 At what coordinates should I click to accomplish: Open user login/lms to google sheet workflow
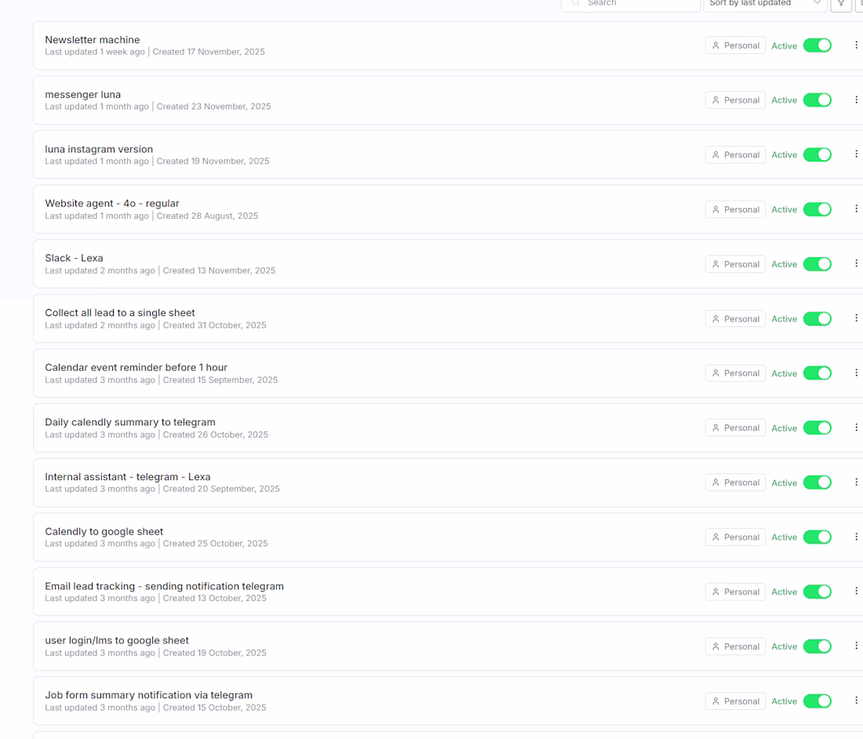tap(117, 640)
